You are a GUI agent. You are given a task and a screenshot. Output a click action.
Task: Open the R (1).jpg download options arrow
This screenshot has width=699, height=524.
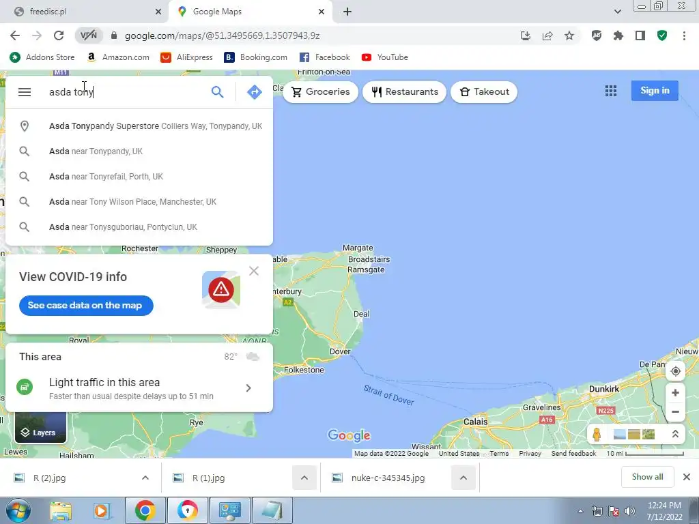pos(304,478)
